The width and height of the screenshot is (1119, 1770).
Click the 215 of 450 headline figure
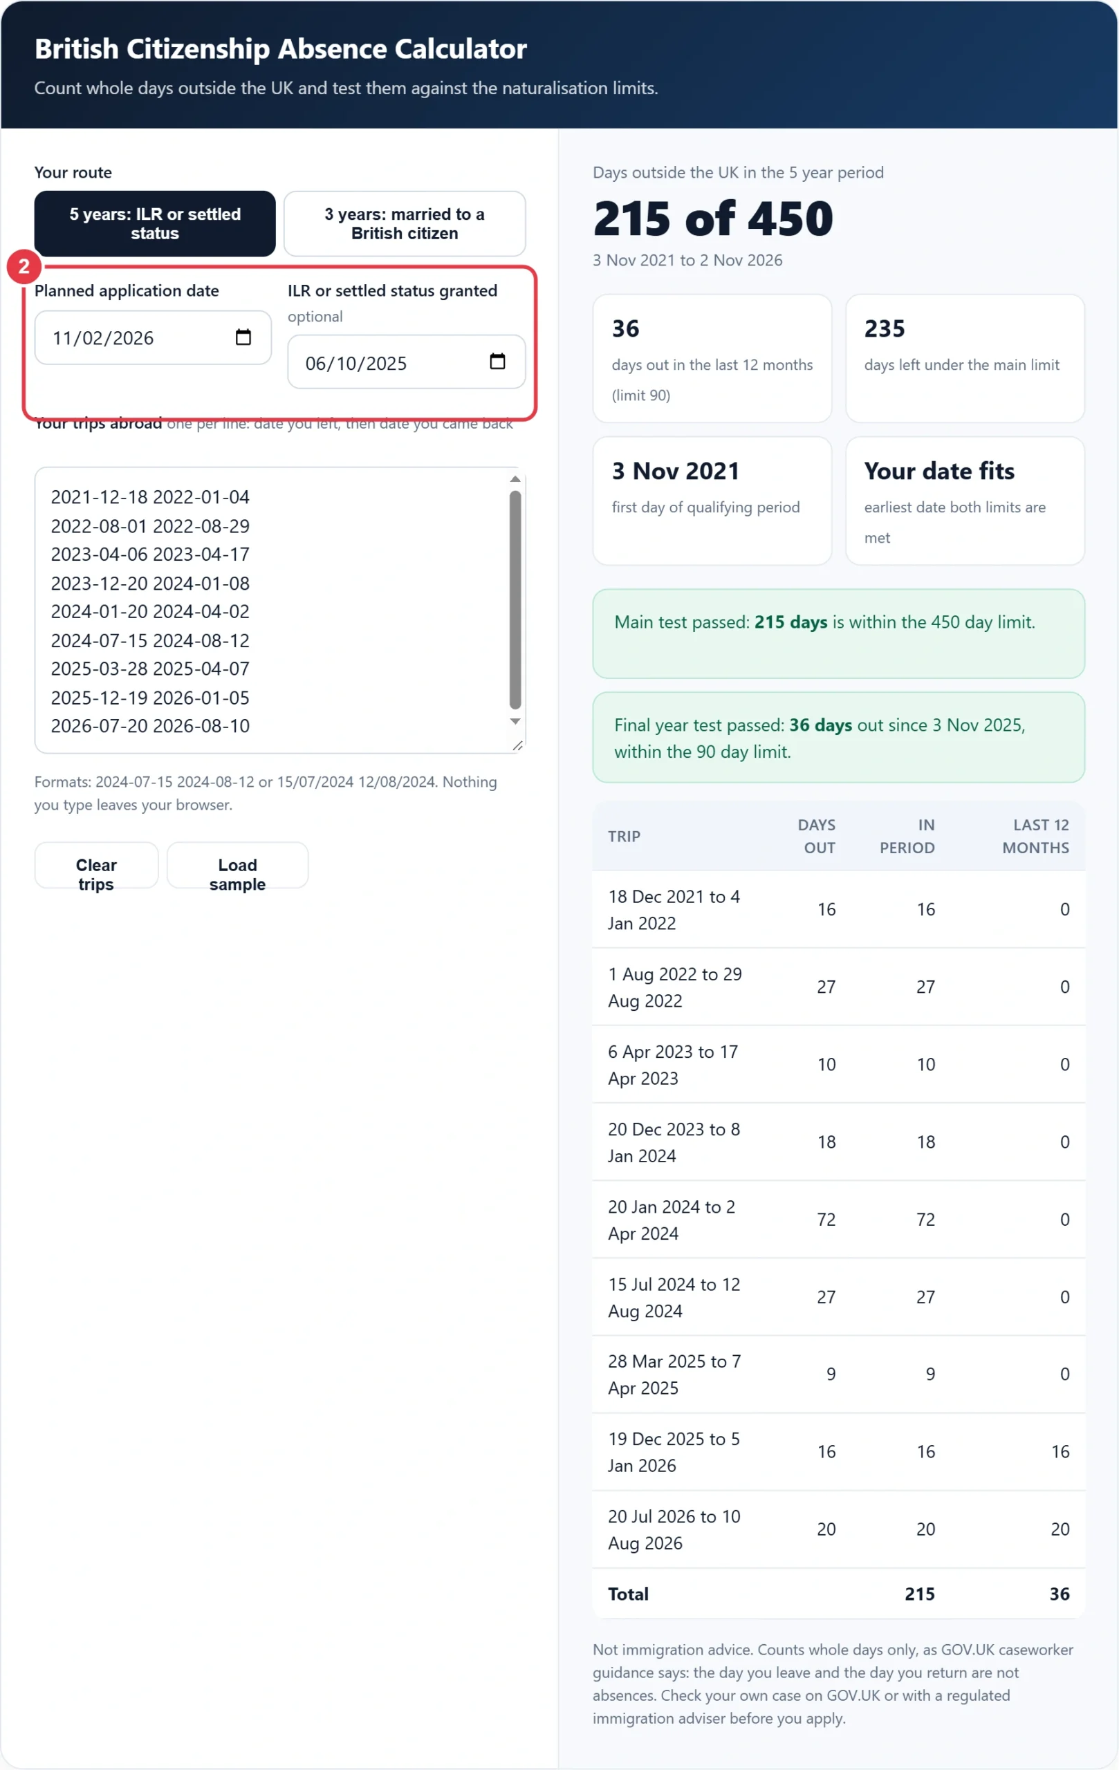713,219
